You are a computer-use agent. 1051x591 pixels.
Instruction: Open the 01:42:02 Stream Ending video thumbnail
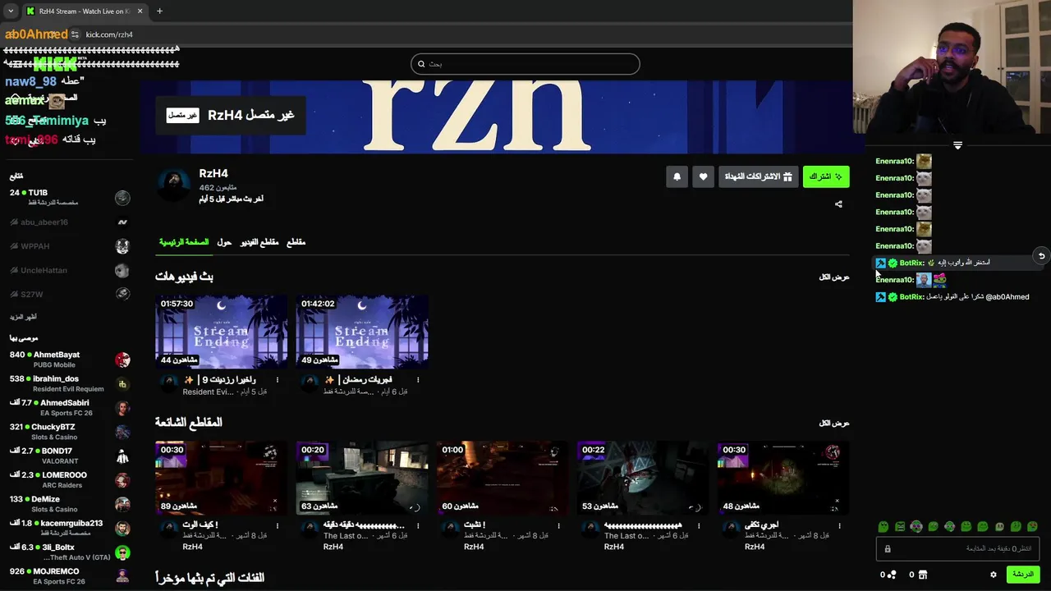[362, 332]
